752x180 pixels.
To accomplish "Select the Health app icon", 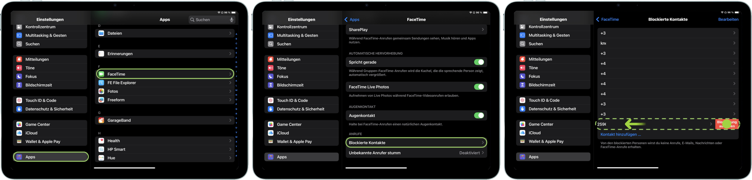I will pyautogui.click(x=101, y=141).
